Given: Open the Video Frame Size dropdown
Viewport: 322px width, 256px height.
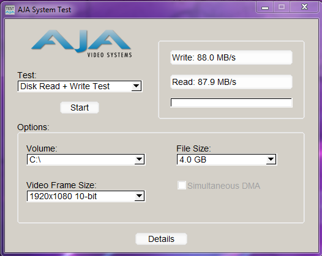Looking at the screenshot, I should pyautogui.click(x=86, y=196).
